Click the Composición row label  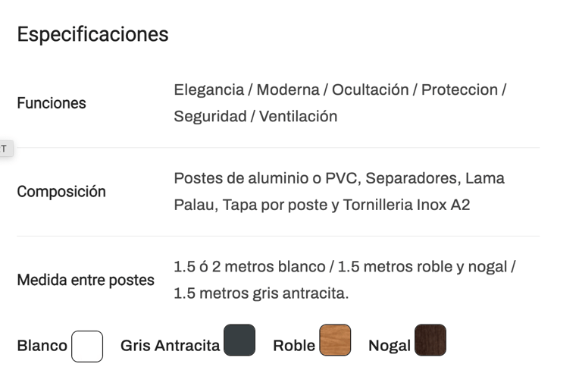pos(61,192)
